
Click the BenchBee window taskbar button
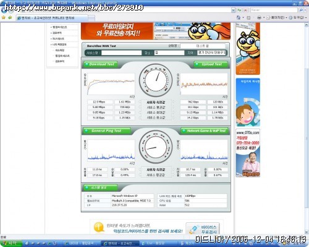click(x=121, y=243)
